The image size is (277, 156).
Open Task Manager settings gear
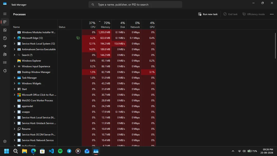5,141
